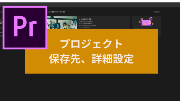Click the checkmark circle icon on the laptop
Screen dimensions: 180x101
[x=150, y=23]
